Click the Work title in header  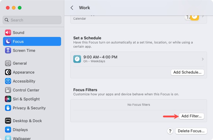tap(85, 8)
